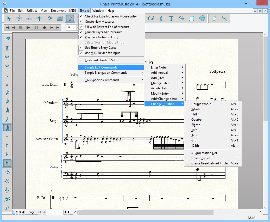
Task: Select the tuplet tool
Action: point(7,199)
